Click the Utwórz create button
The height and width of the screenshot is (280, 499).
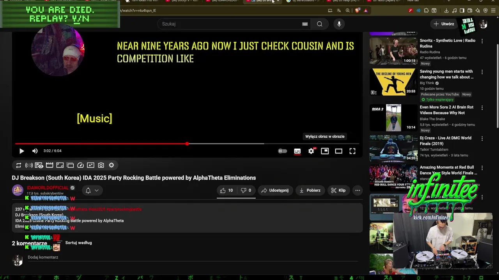click(444, 24)
